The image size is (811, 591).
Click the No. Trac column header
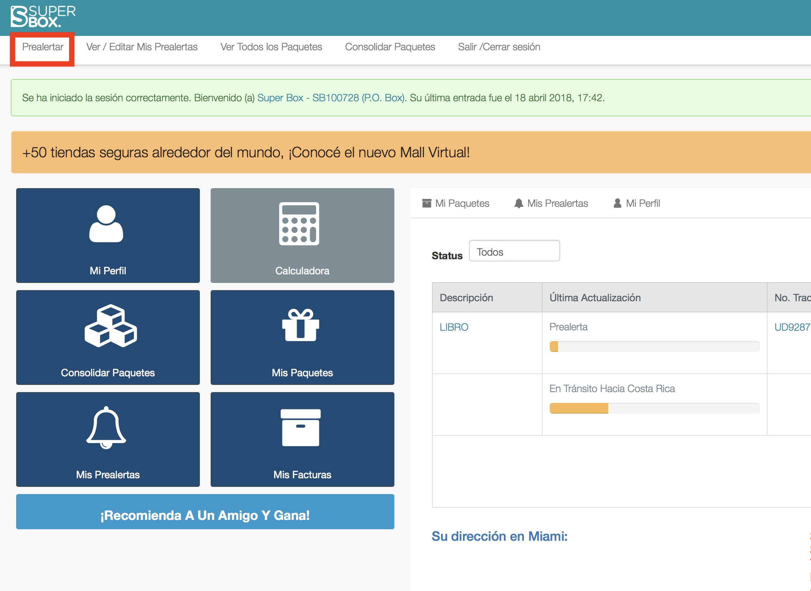[x=789, y=298]
